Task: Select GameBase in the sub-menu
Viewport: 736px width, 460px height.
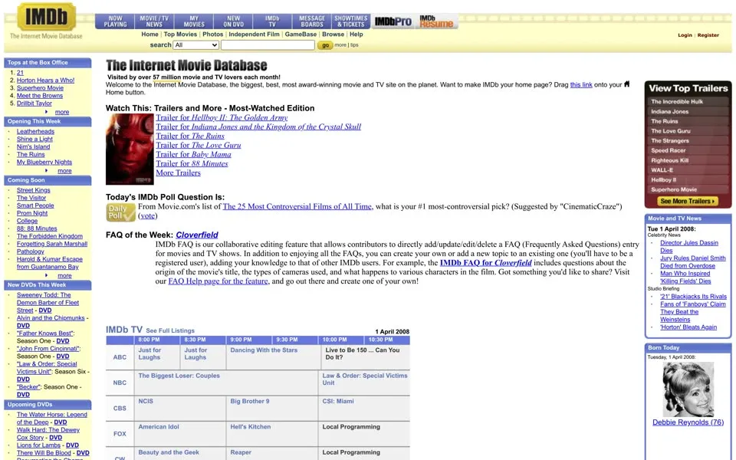Action: click(301, 34)
